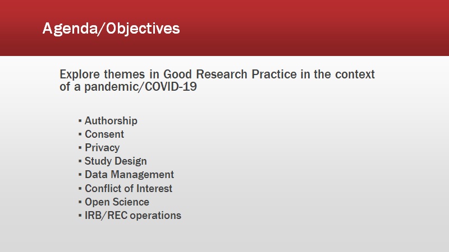Click the bullet marker before IRB/REC operations

(x=80, y=216)
